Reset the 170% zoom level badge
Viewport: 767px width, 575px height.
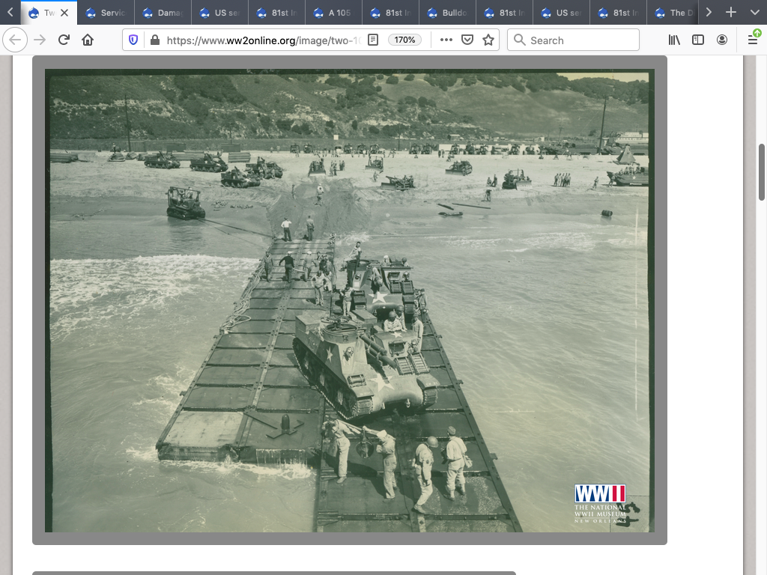405,40
